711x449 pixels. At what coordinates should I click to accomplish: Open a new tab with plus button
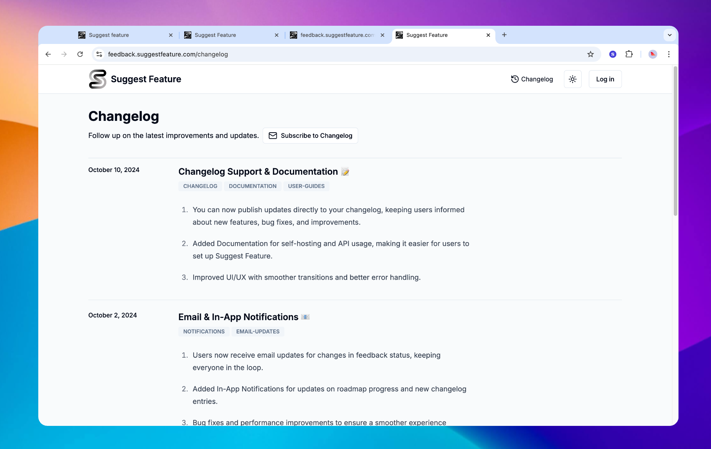[x=504, y=35]
